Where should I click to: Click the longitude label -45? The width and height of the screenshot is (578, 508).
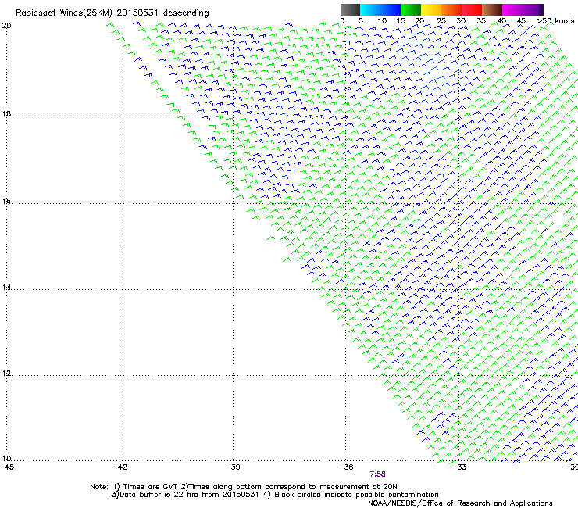point(7,467)
